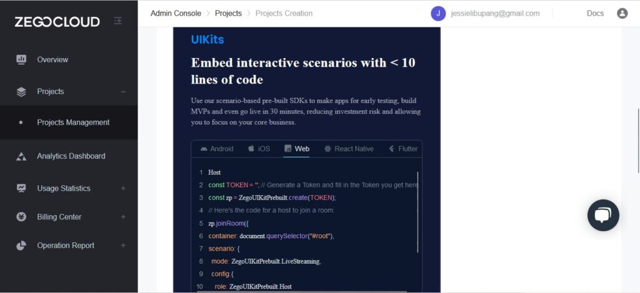Image resolution: width=640 pixels, height=293 pixels.
Task: Open the user profile avatar icon
Action: [622, 14]
